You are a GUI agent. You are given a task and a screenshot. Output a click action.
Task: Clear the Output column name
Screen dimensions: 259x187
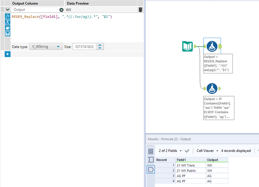[61, 10]
